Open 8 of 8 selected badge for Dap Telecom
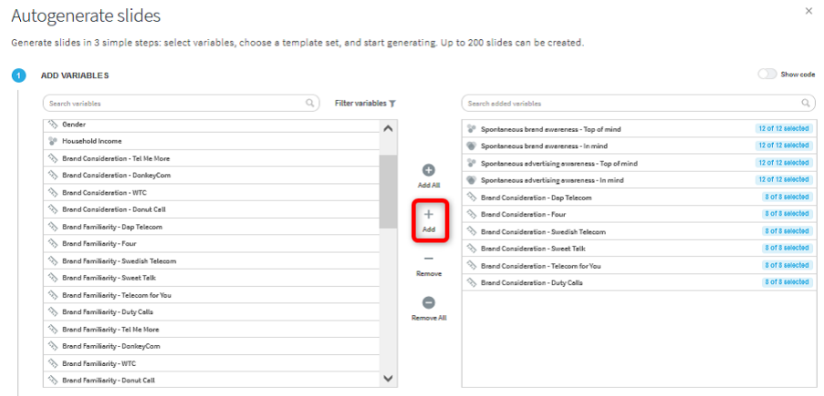Screen dimensions: 824x396 tap(787, 197)
